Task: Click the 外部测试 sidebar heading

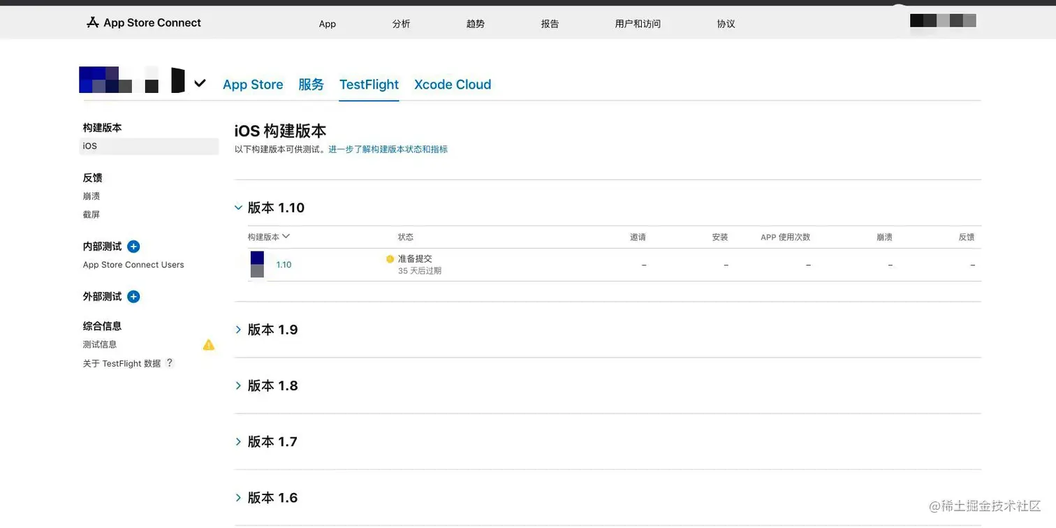Action: coord(102,297)
